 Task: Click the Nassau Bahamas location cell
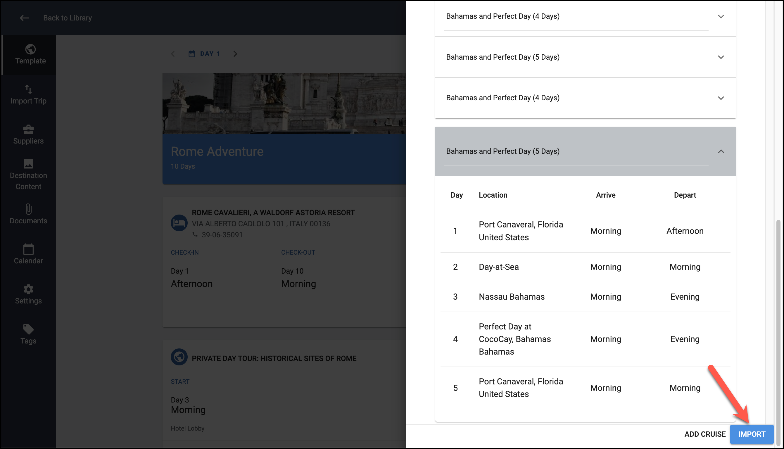click(x=512, y=297)
